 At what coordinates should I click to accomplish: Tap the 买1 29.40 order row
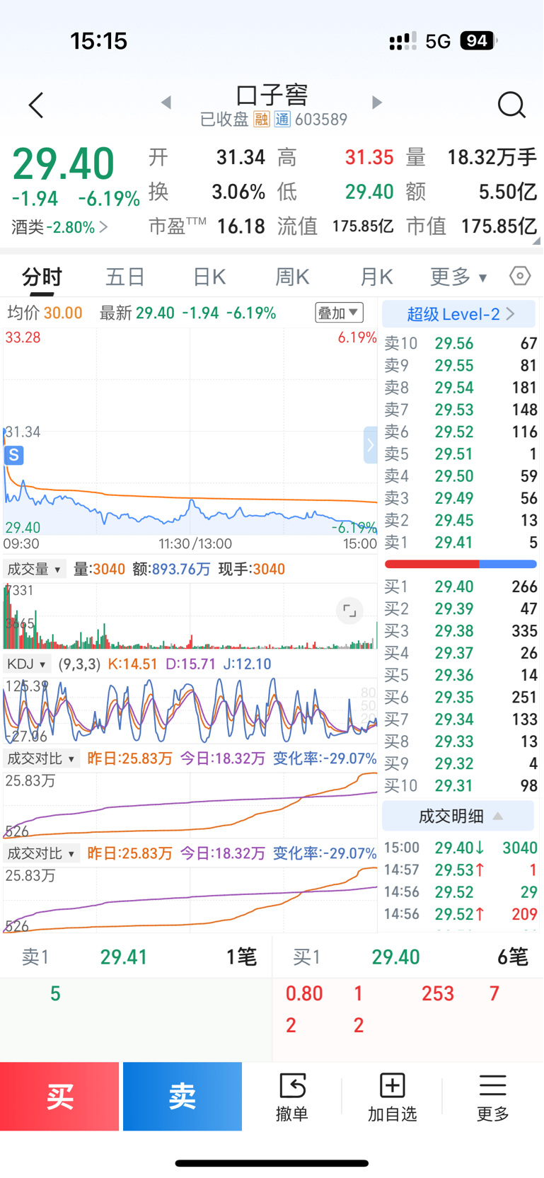click(461, 587)
